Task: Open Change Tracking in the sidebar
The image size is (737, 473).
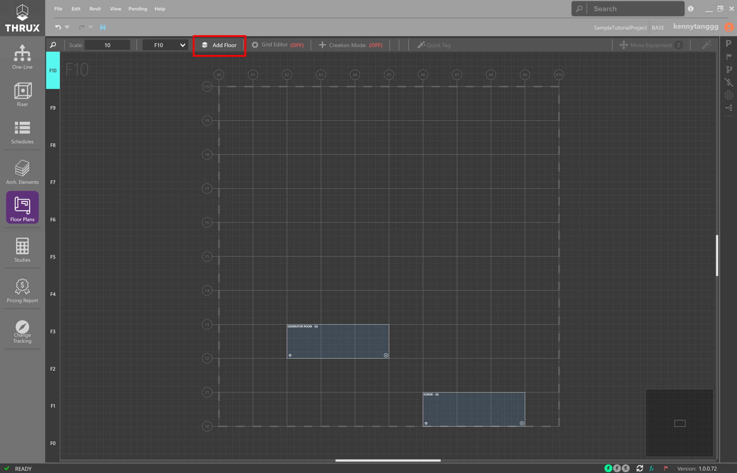Action: [x=22, y=332]
